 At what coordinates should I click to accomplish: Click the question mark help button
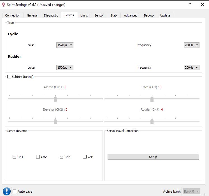pyautogui.click(x=190, y=4)
